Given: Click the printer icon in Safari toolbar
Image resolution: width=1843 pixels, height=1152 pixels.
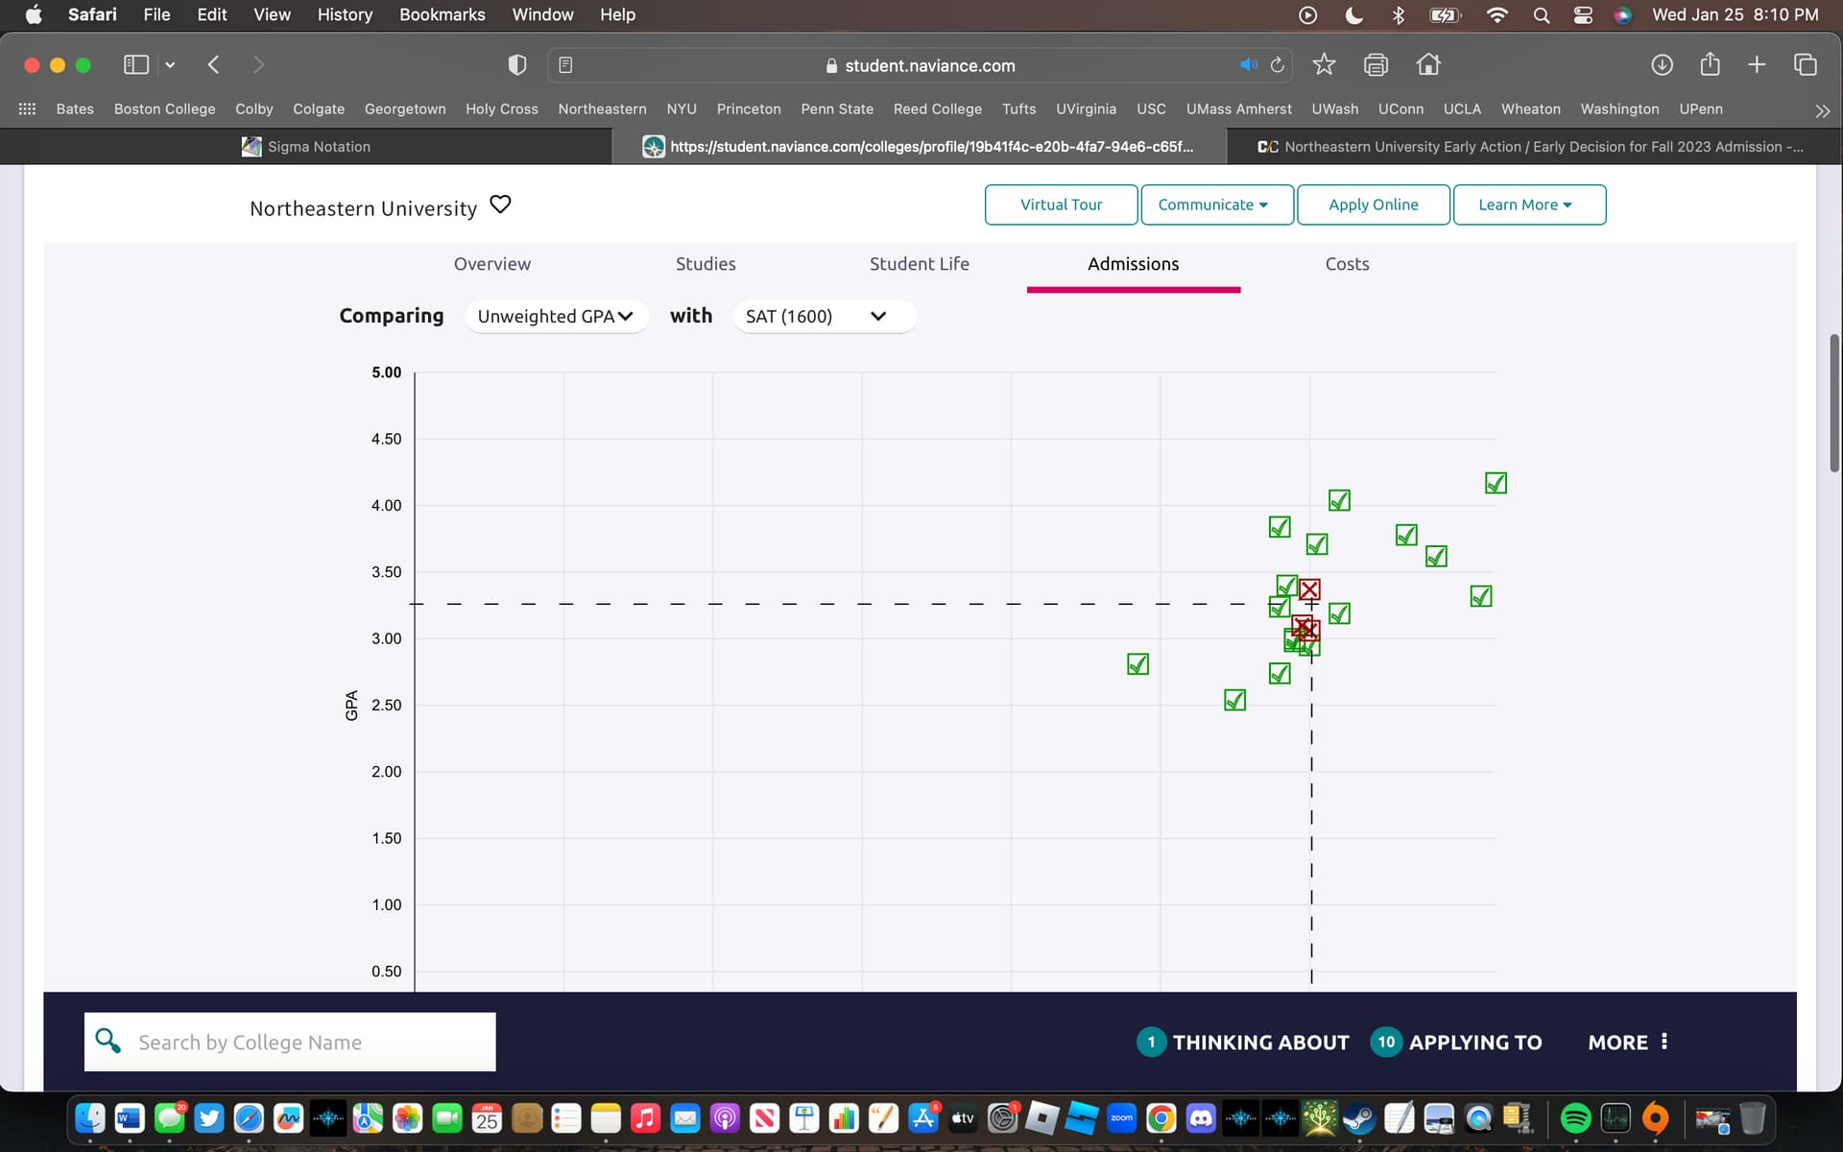Looking at the screenshot, I should click(x=1376, y=64).
